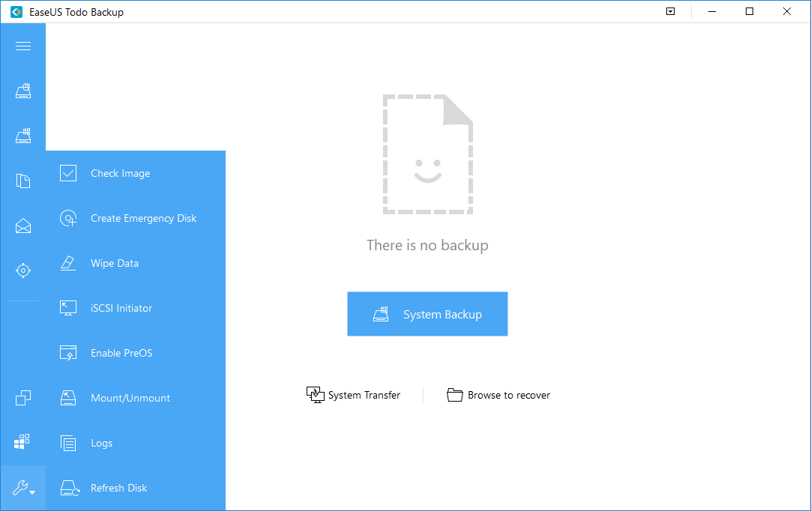Start the System Backup button
811x511 pixels.
427,314
